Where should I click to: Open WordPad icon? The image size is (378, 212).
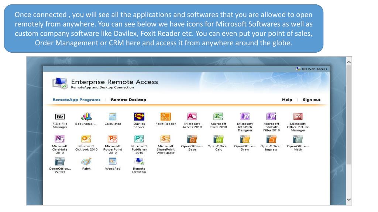(113, 161)
